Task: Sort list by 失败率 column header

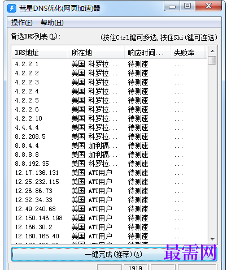Action: (x=187, y=53)
